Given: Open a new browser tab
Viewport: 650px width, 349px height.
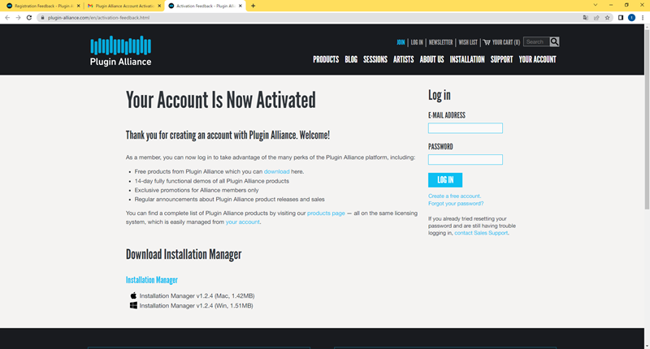Looking at the screenshot, I should [253, 6].
